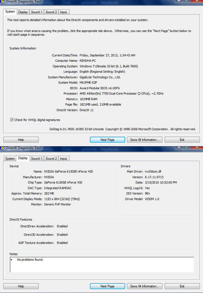Open Input tab in upper window

click(x=64, y=12)
